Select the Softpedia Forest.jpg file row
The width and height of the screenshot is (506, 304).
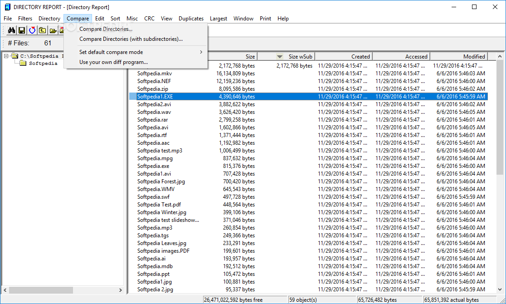pyautogui.click(x=308, y=181)
